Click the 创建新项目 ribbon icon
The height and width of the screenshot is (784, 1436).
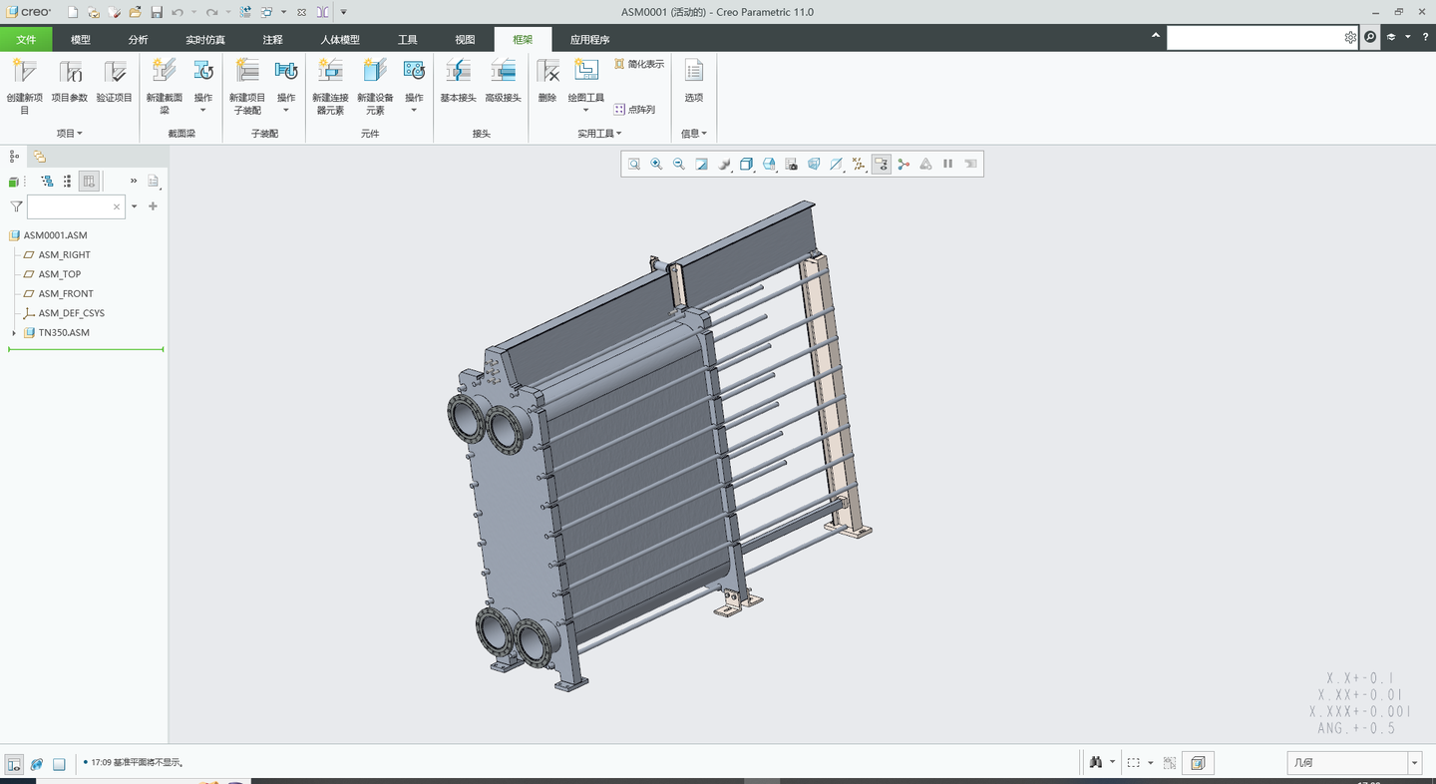pos(24,73)
